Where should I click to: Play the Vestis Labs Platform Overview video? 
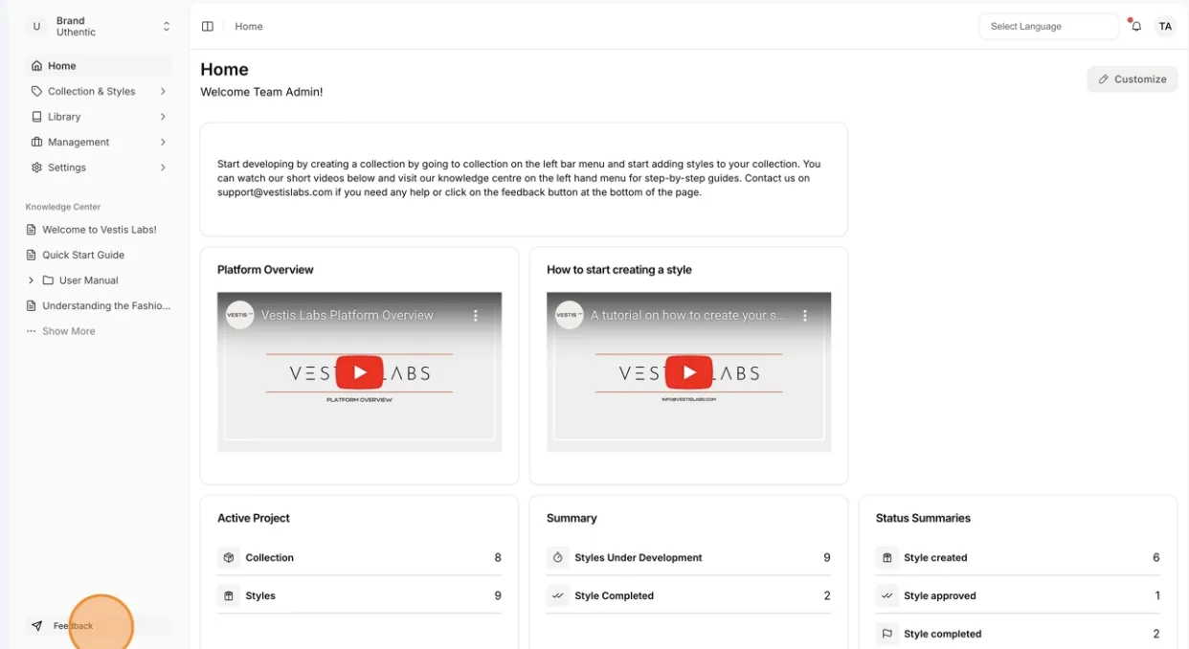click(x=360, y=372)
